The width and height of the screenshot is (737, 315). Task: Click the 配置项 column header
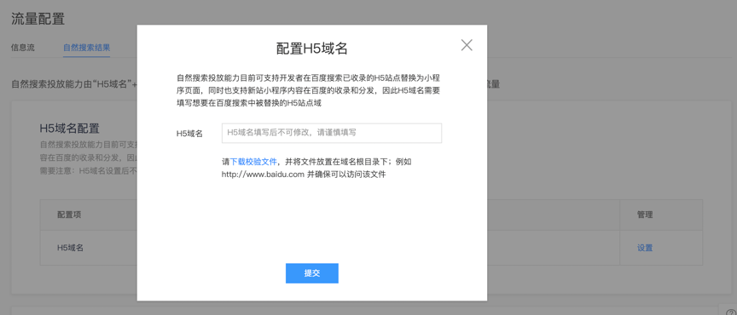(69, 215)
